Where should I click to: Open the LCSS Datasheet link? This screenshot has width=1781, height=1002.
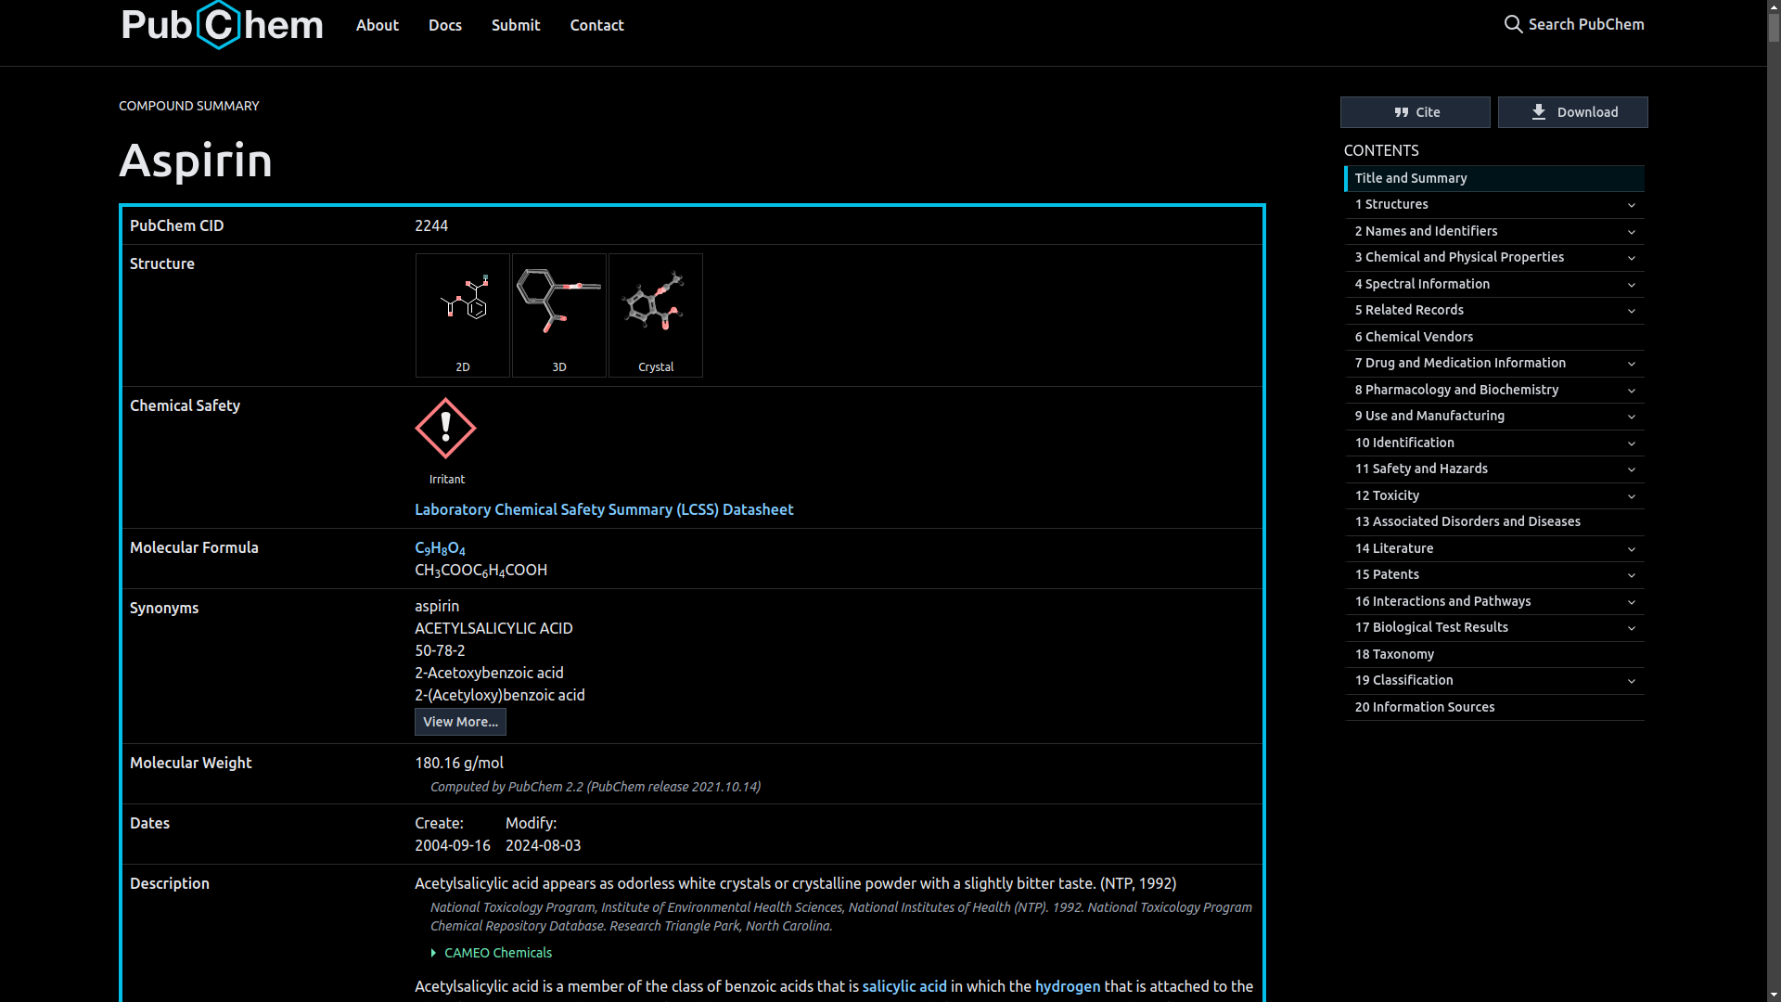604,509
